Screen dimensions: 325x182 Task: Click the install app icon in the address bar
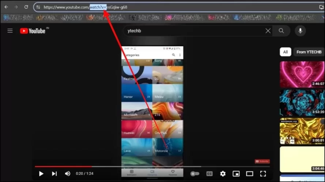tap(321, 7)
